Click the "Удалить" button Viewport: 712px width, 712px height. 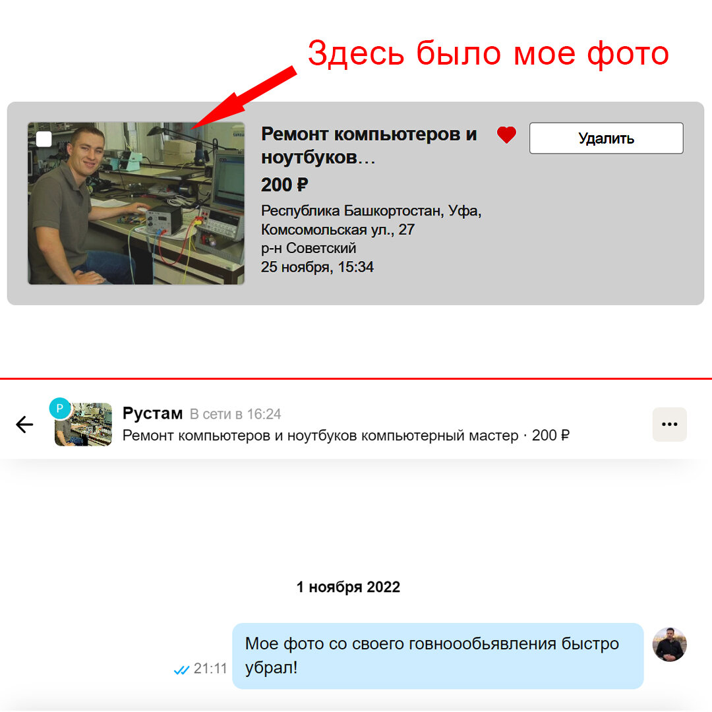click(x=605, y=138)
